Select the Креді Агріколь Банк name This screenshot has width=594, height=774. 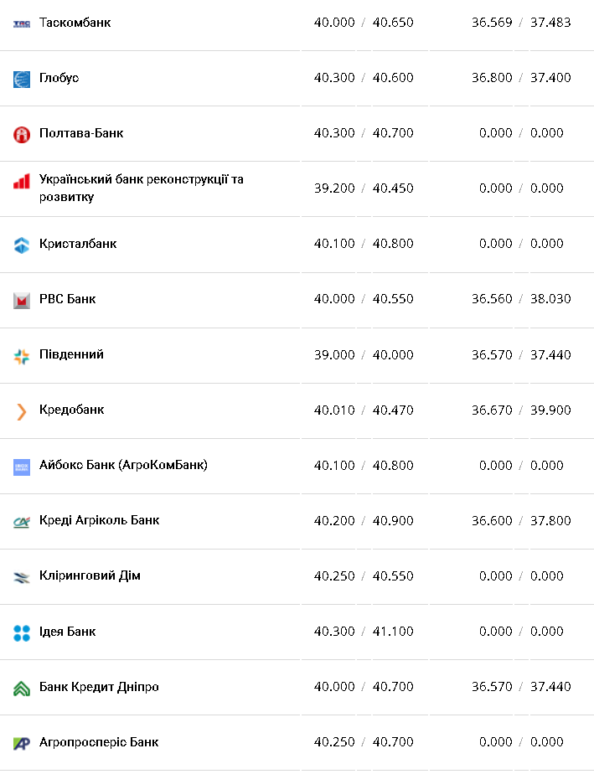(99, 520)
